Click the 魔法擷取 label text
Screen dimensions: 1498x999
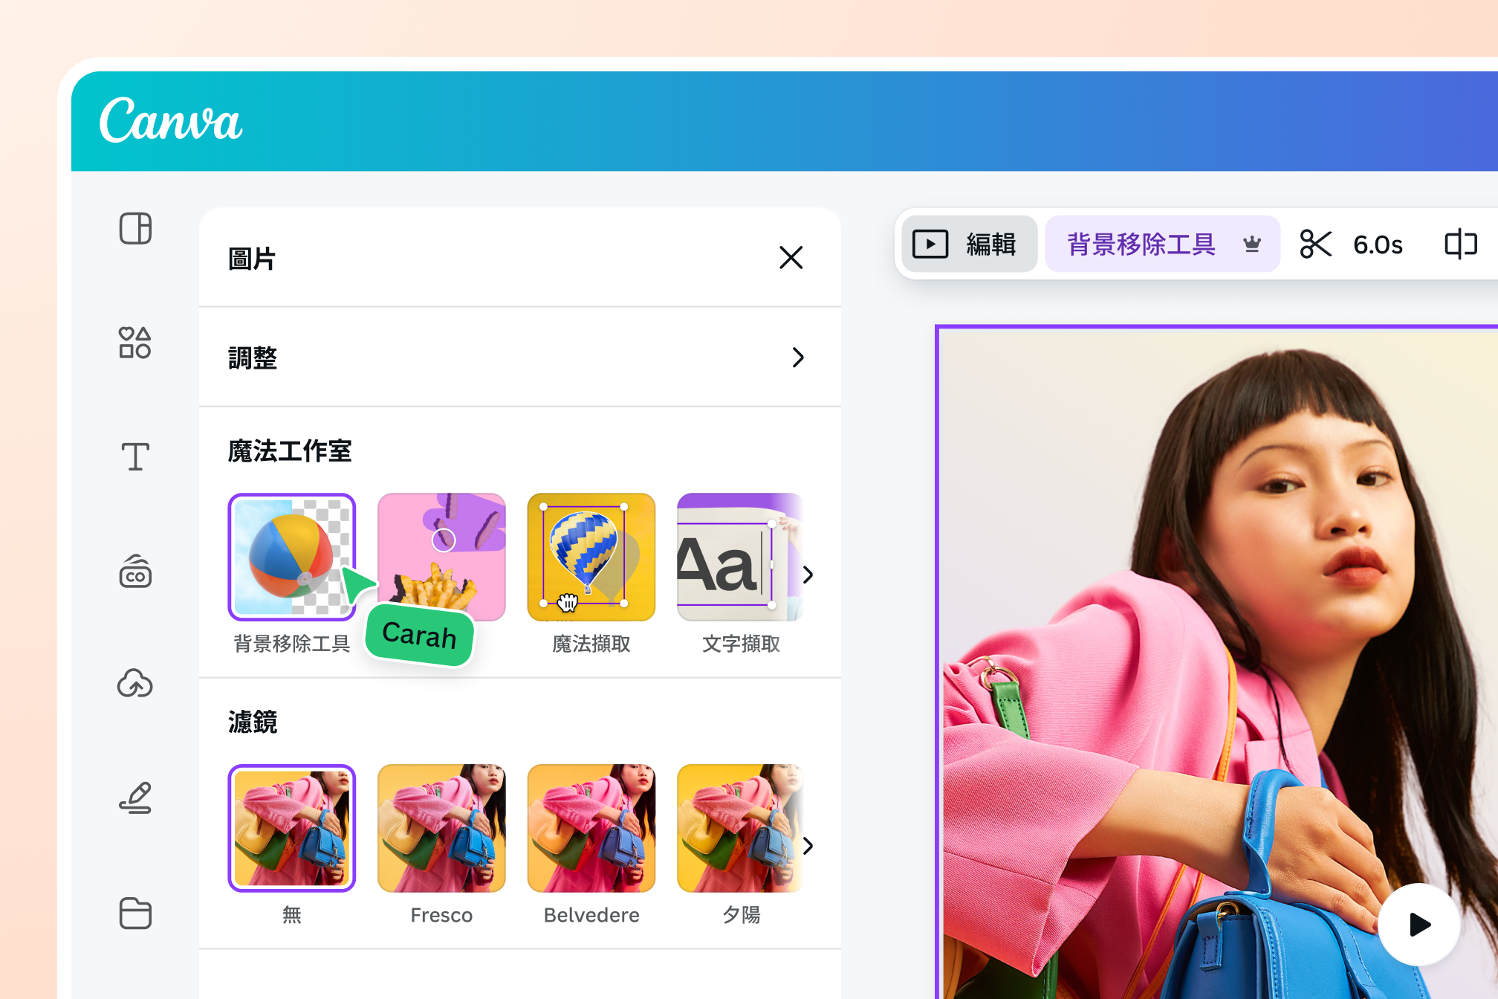pyautogui.click(x=591, y=644)
